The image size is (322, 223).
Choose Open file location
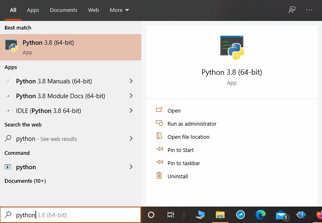tap(188, 137)
